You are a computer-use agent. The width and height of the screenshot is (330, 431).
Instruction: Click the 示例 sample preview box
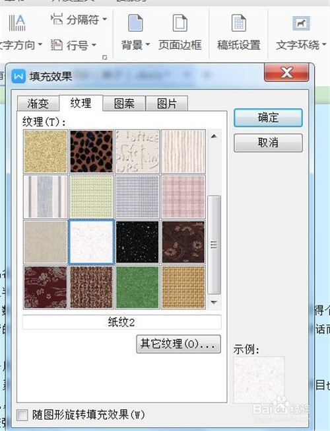click(x=259, y=380)
